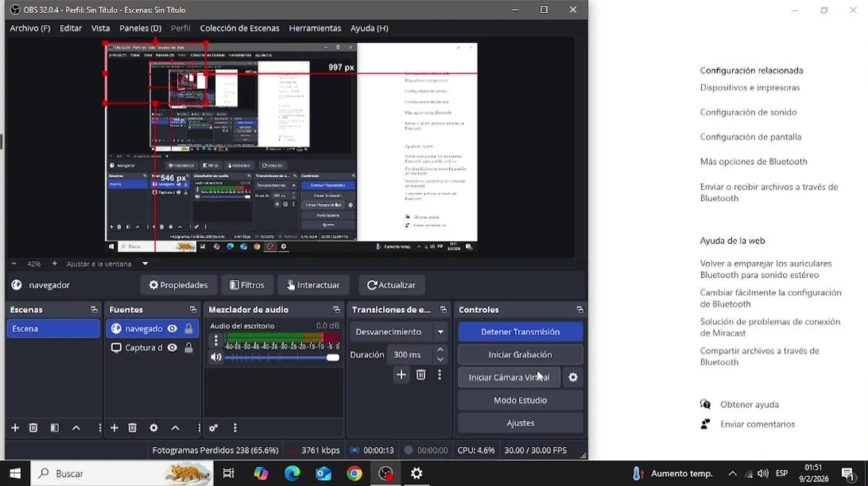The image size is (868, 486).
Task: Open Windows Settings taskbar icon
Action: pos(416,474)
